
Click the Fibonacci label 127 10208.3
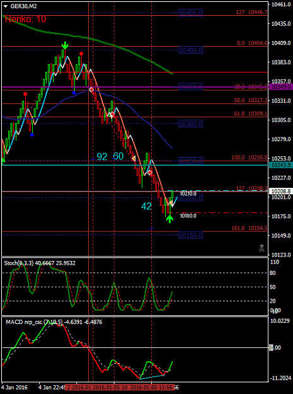click(252, 188)
